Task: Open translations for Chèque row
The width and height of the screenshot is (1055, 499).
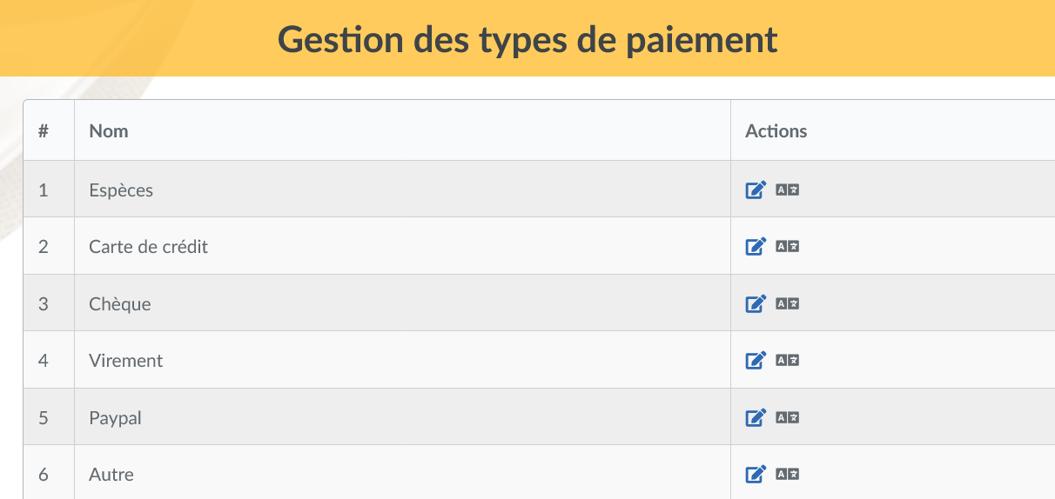Action: point(787,303)
